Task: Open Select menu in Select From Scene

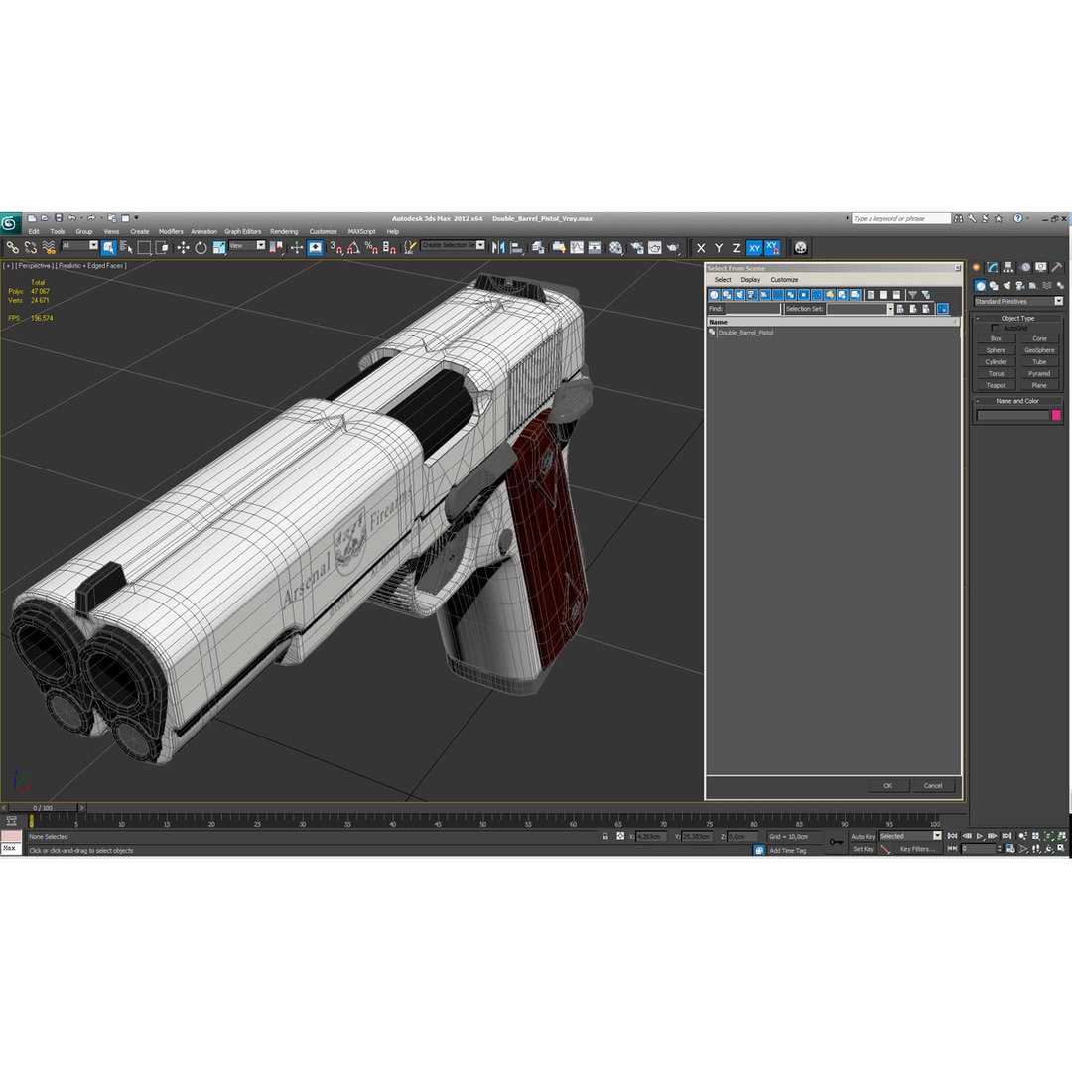Action: [723, 280]
